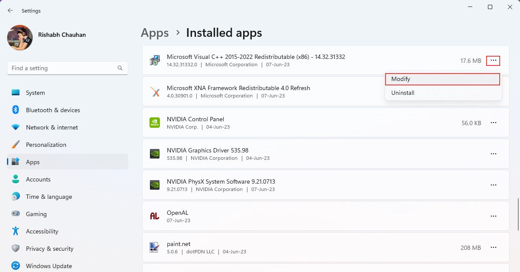Click the NVIDIA Graphics Driver icon
The width and height of the screenshot is (520, 272).
(x=154, y=154)
